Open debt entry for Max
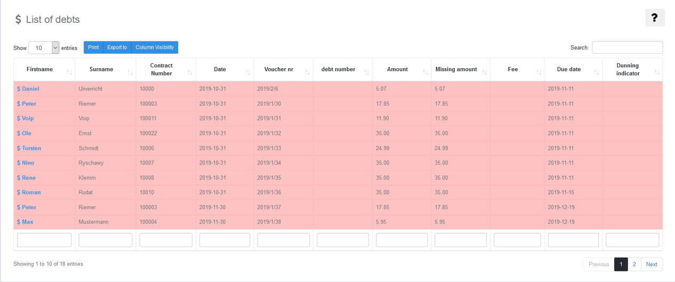Image resolution: width=675 pixels, height=282 pixels. click(x=25, y=222)
